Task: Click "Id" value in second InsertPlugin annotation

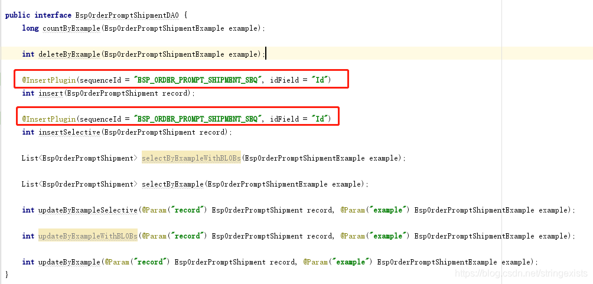Action: point(320,119)
